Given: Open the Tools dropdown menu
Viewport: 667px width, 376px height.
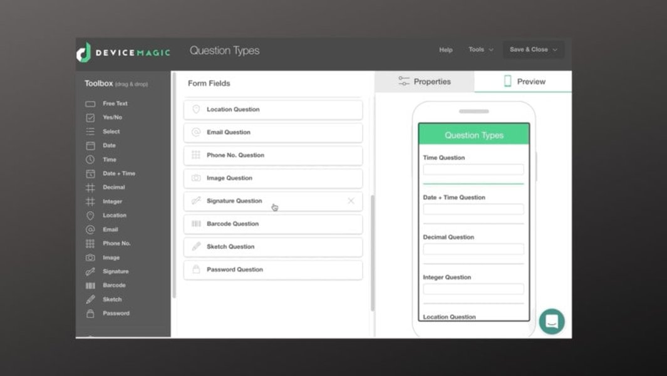Looking at the screenshot, I should 481,50.
